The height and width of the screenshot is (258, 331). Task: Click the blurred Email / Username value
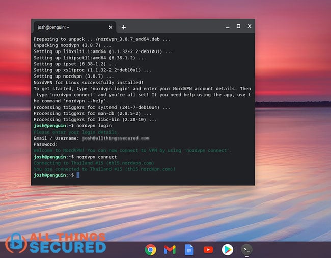click(x=116, y=138)
